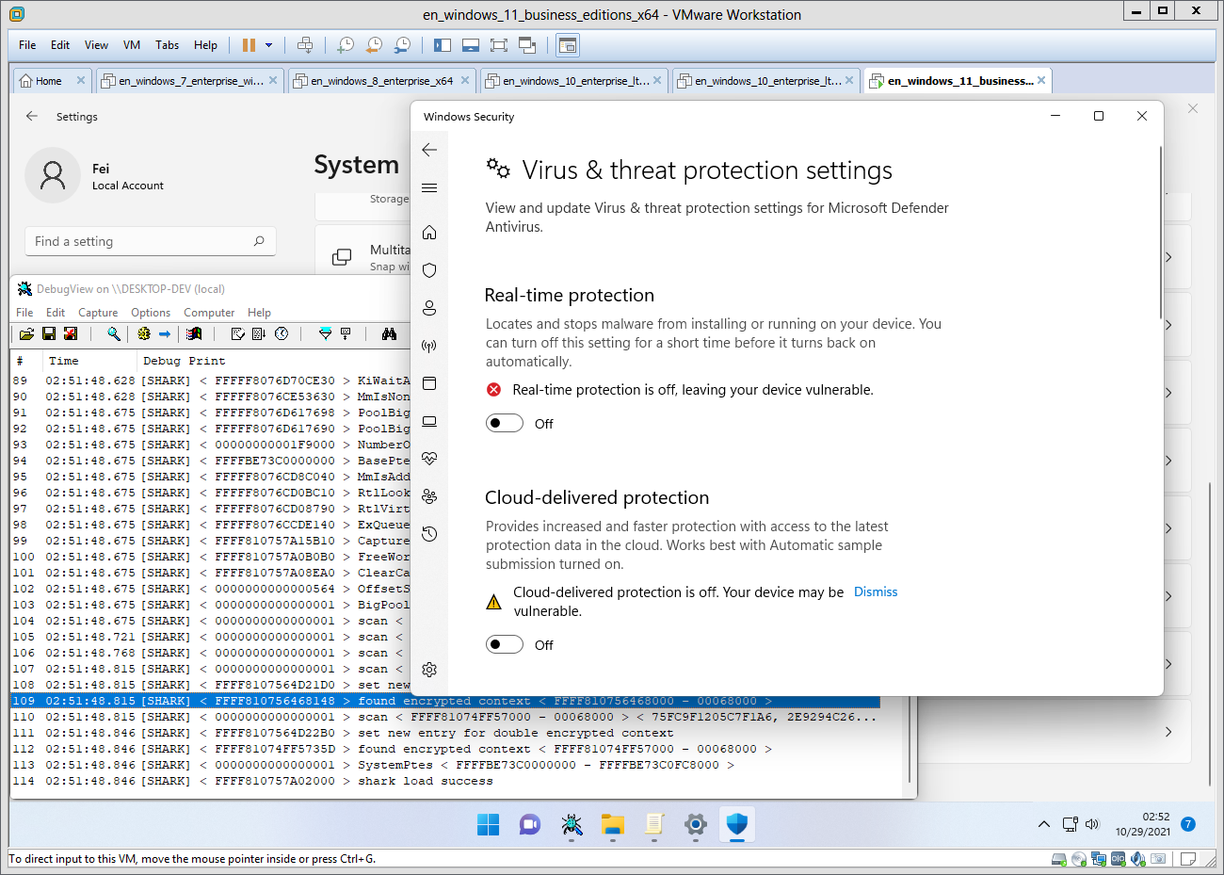Click the filter funnel icon in DebugView

coord(326,333)
